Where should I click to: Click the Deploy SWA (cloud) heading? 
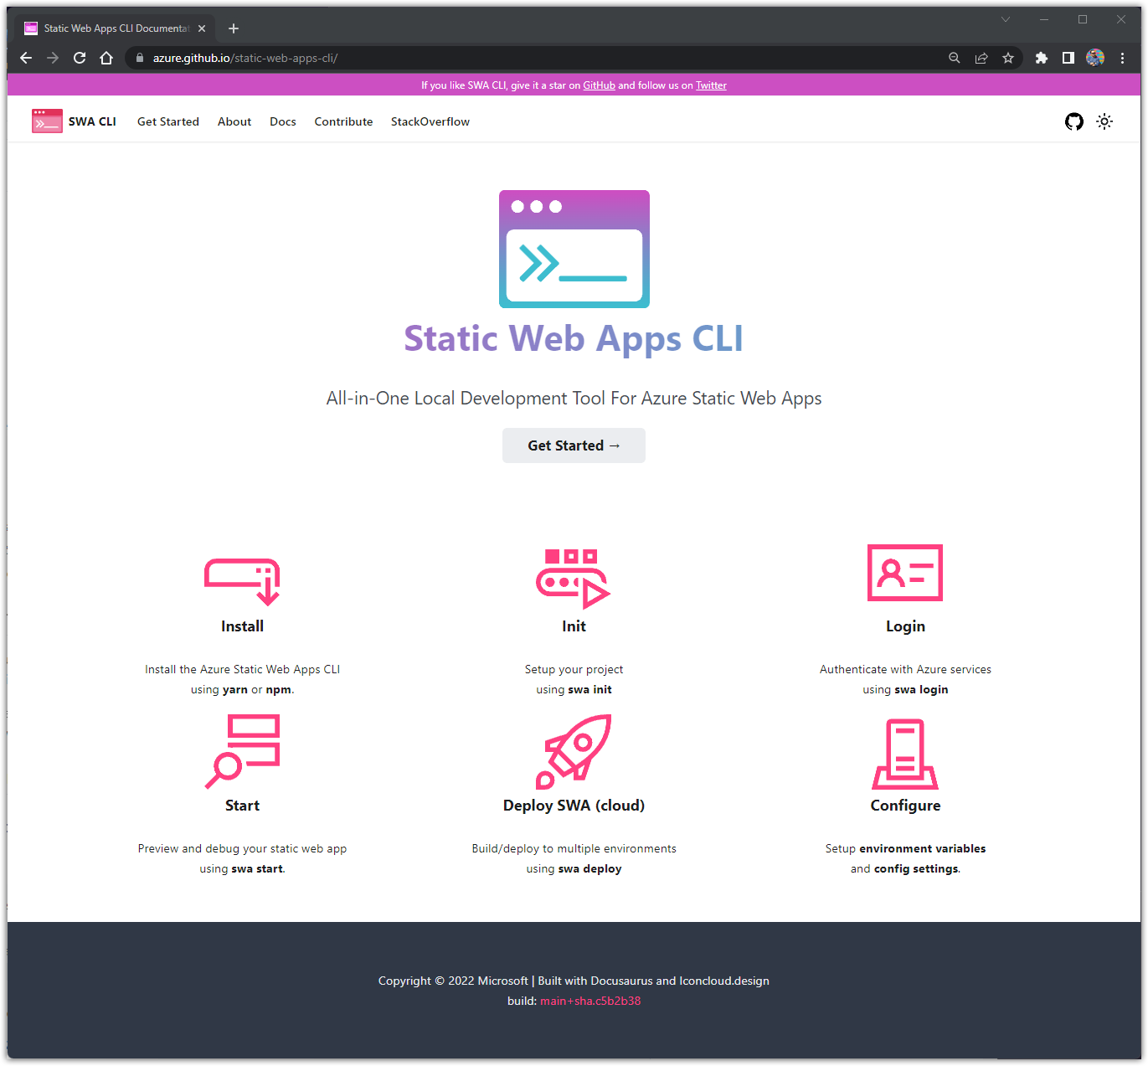click(x=574, y=806)
